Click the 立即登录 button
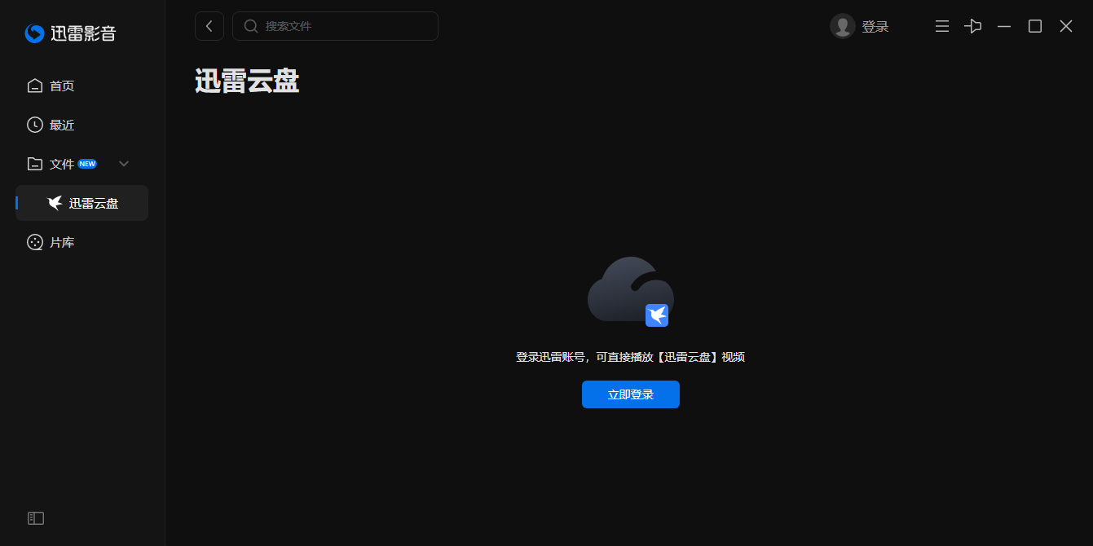 (x=630, y=394)
